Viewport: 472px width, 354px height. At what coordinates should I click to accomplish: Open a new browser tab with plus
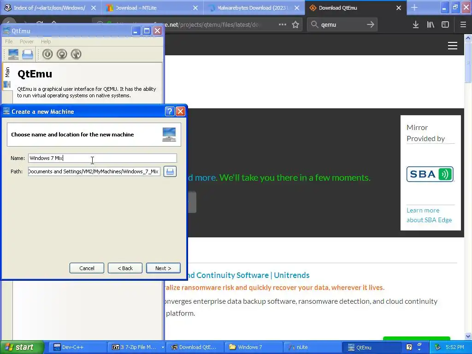pyautogui.click(x=414, y=8)
